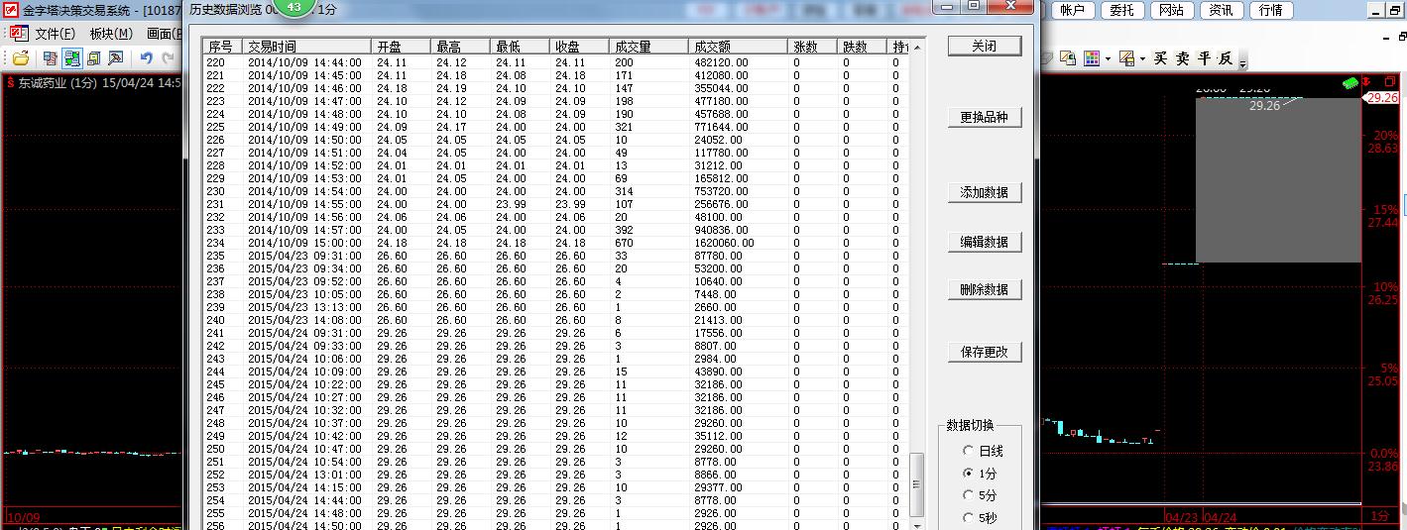1407x530 pixels.
Task: Click the 29.26 red price tag on chart
Action: coord(1381,98)
